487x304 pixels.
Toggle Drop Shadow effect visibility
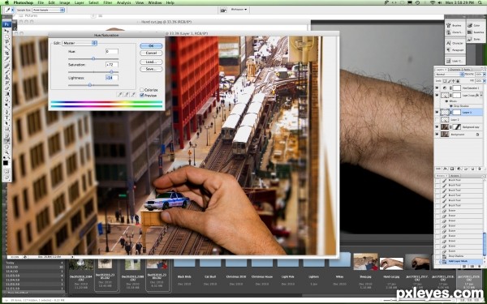point(451,106)
